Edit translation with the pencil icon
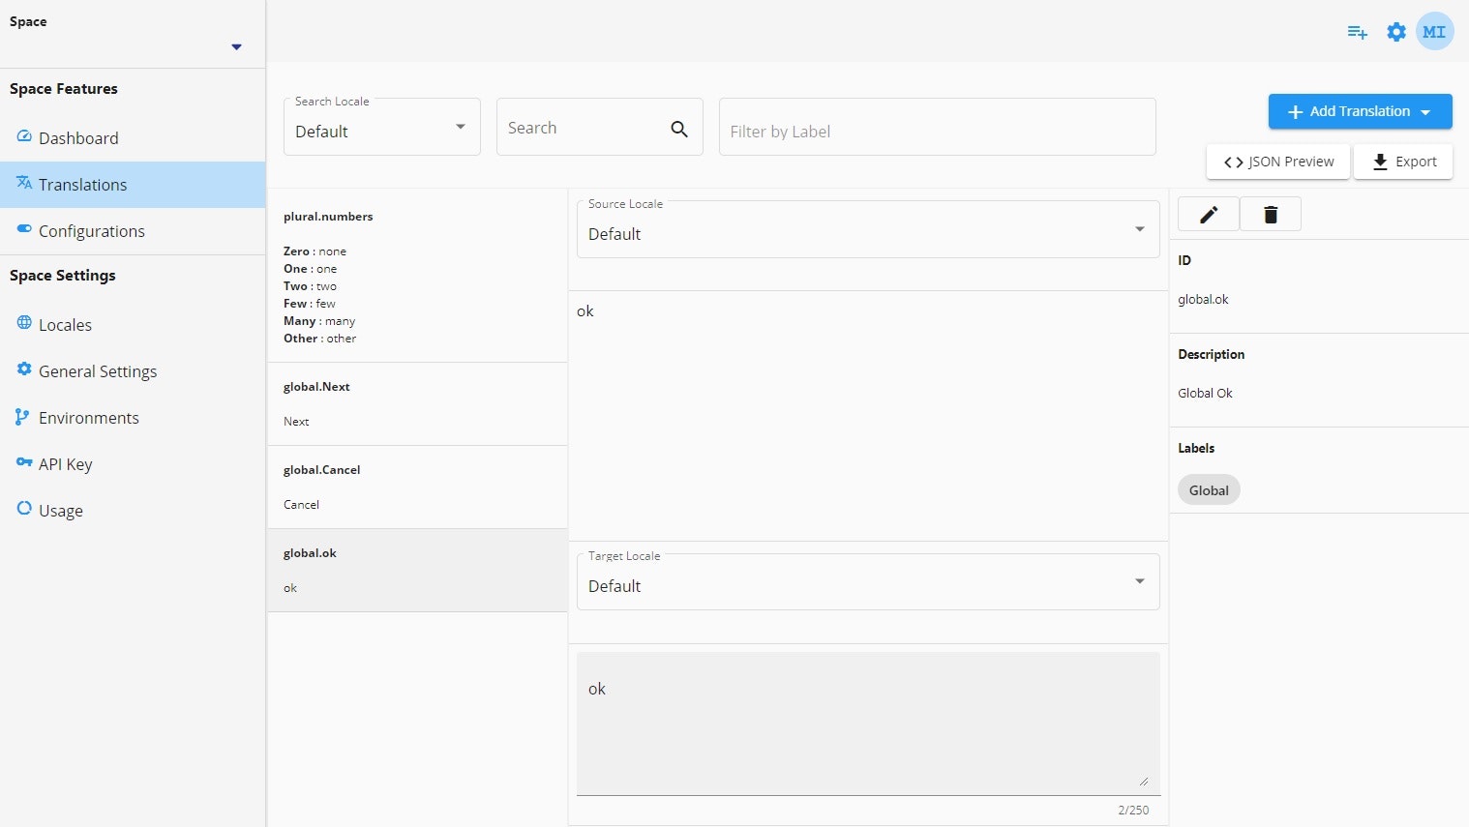 [1209, 215]
